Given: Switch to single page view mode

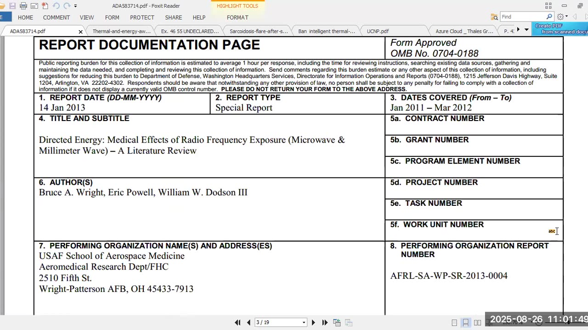Looking at the screenshot, I should (x=454, y=323).
